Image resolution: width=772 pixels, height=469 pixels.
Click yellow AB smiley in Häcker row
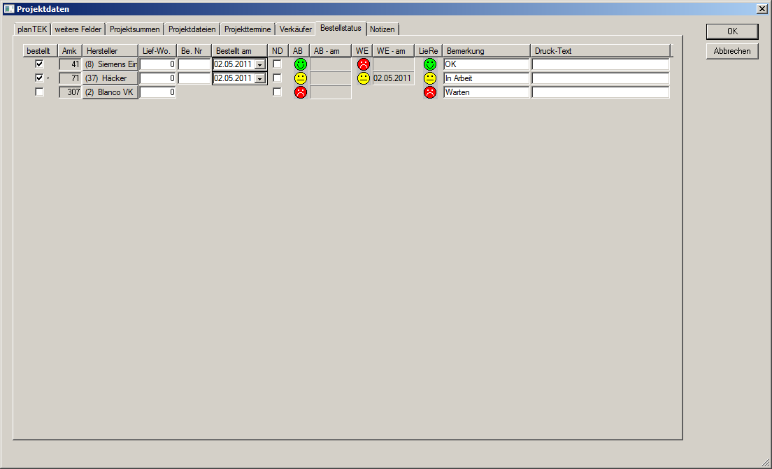tap(301, 78)
